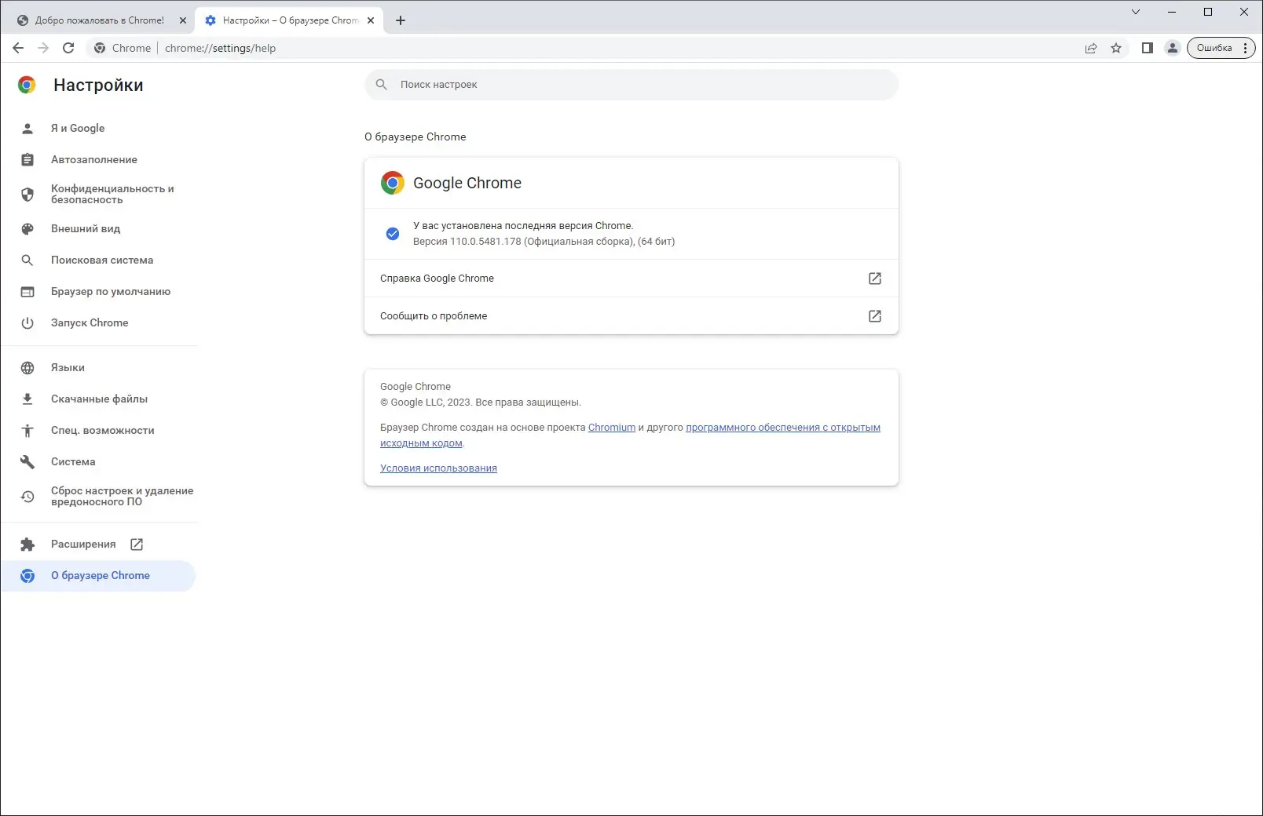The height and width of the screenshot is (816, 1263).
Task: Click the open-in-new icon beside Расширения
Action: [137, 544]
